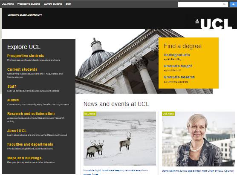Click the search magnifier icon
Image resolution: width=237 pixels, height=175 pixels.
(x=224, y=4)
